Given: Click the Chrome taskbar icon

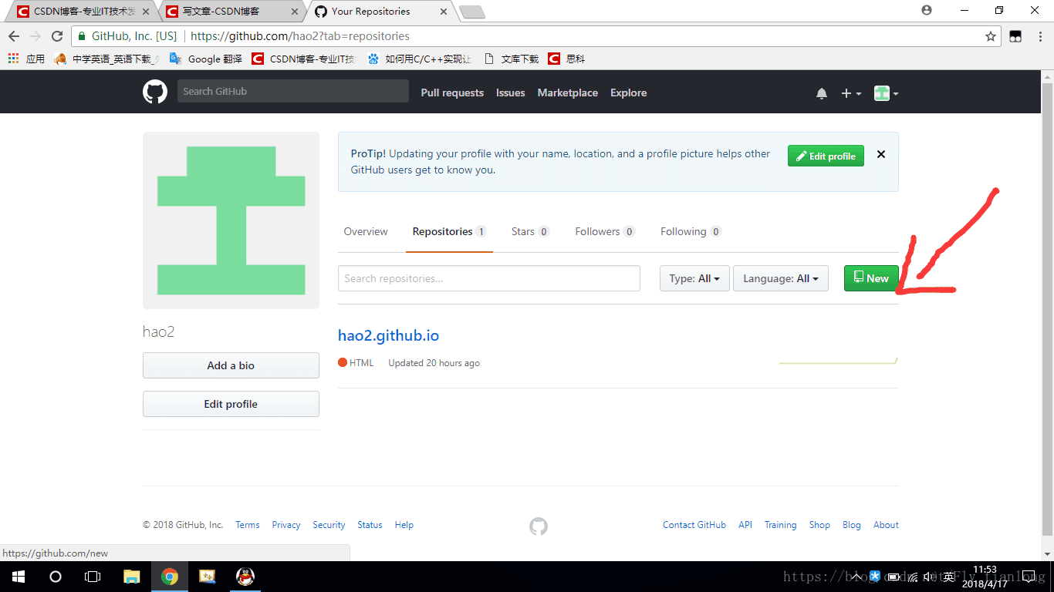Looking at the screenshot, I should pyautogui.click(x=170, y=577).
